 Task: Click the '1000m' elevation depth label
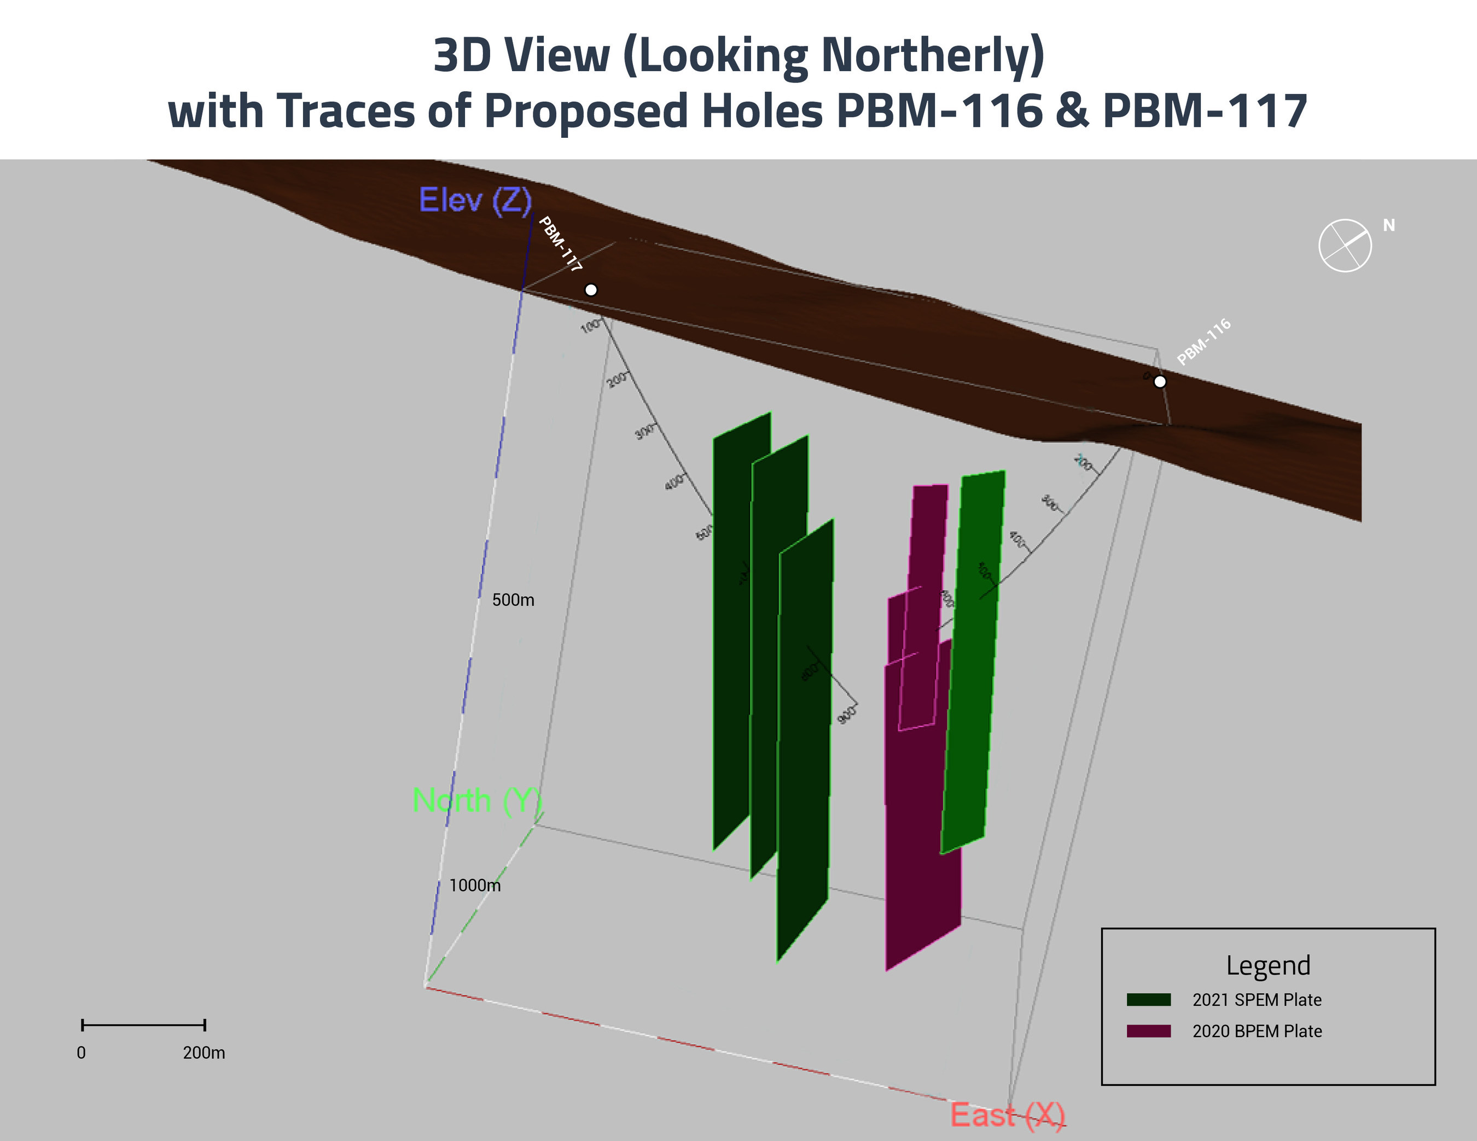475,886
